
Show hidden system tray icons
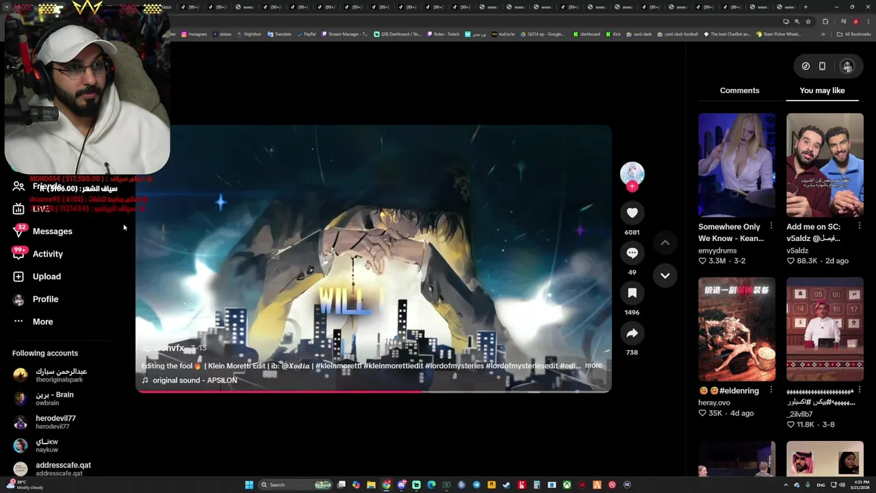click(x=786, y=485)
